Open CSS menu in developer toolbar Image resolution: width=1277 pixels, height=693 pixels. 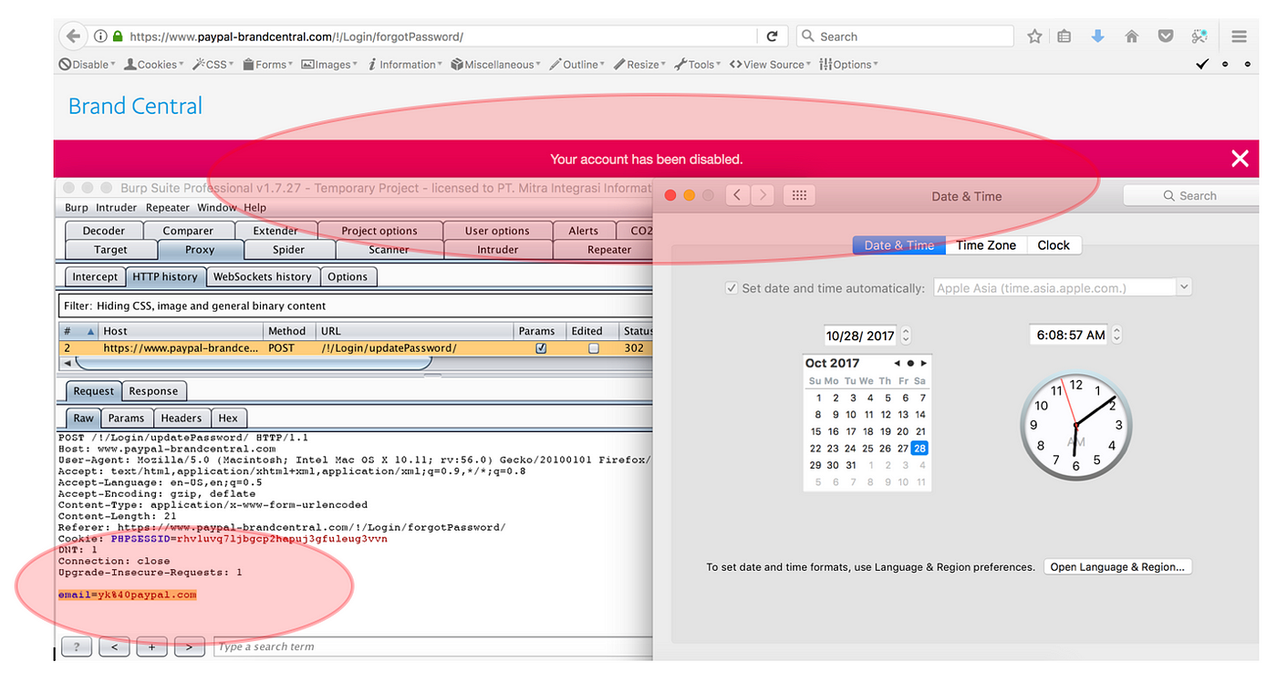(213, 65)
